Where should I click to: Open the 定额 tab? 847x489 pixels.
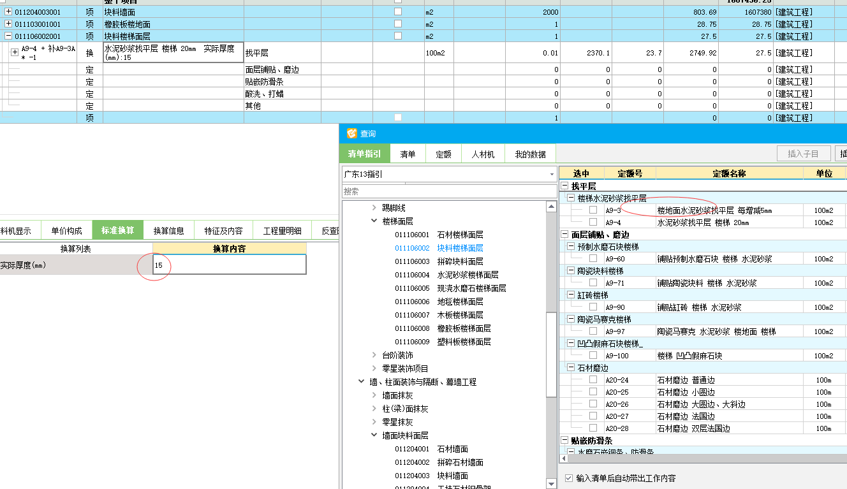point(443,154)
